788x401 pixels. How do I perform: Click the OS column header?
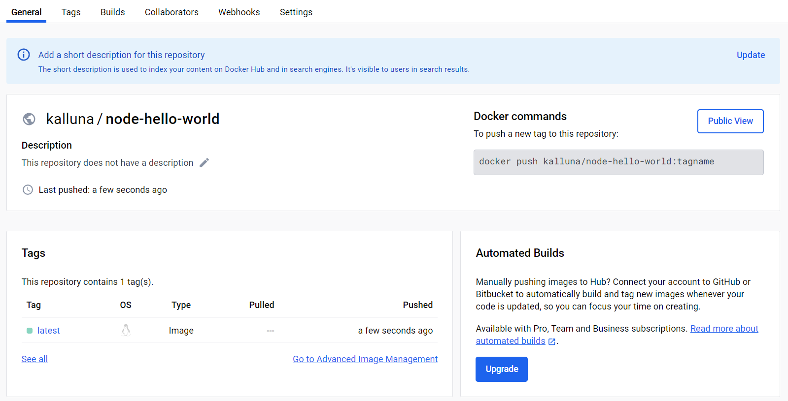126,305
